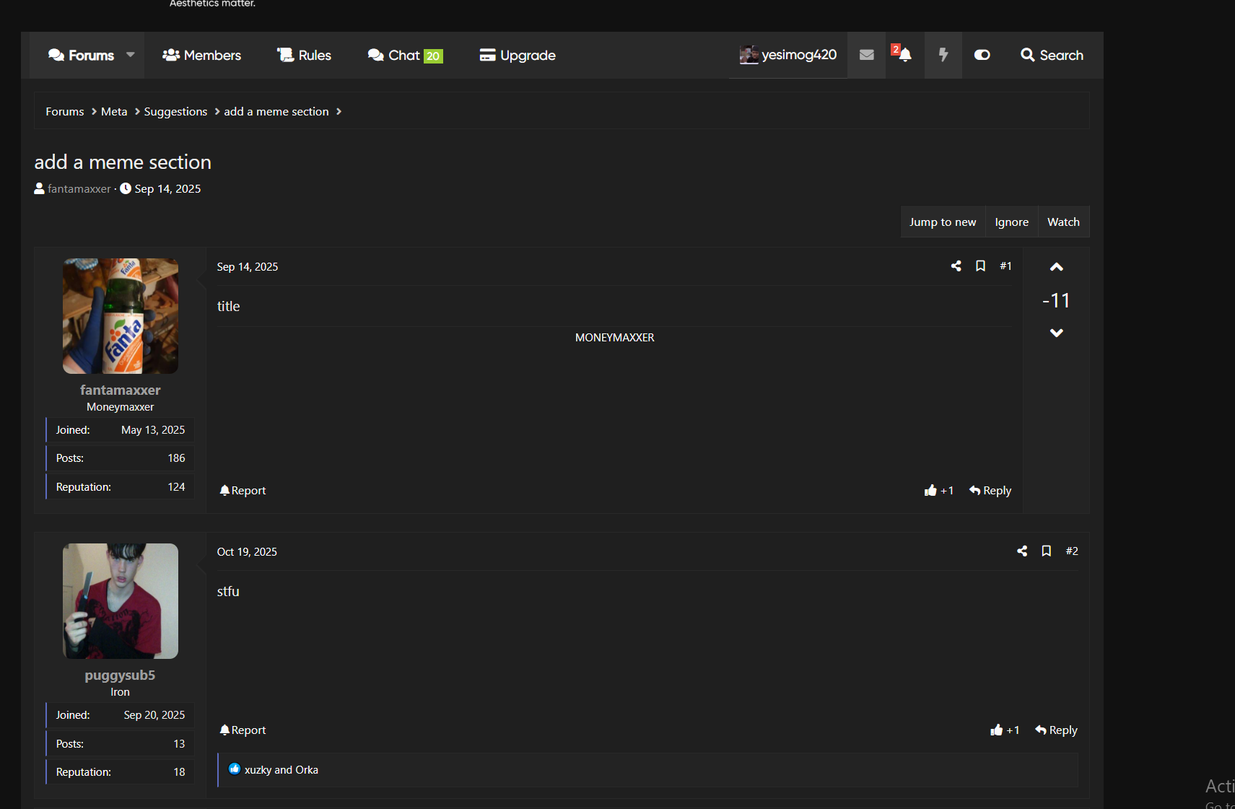This screenshot has width=1235, height=809.
Task: Bookmark post #2 by puggysub5
Action: [1046, 551]
